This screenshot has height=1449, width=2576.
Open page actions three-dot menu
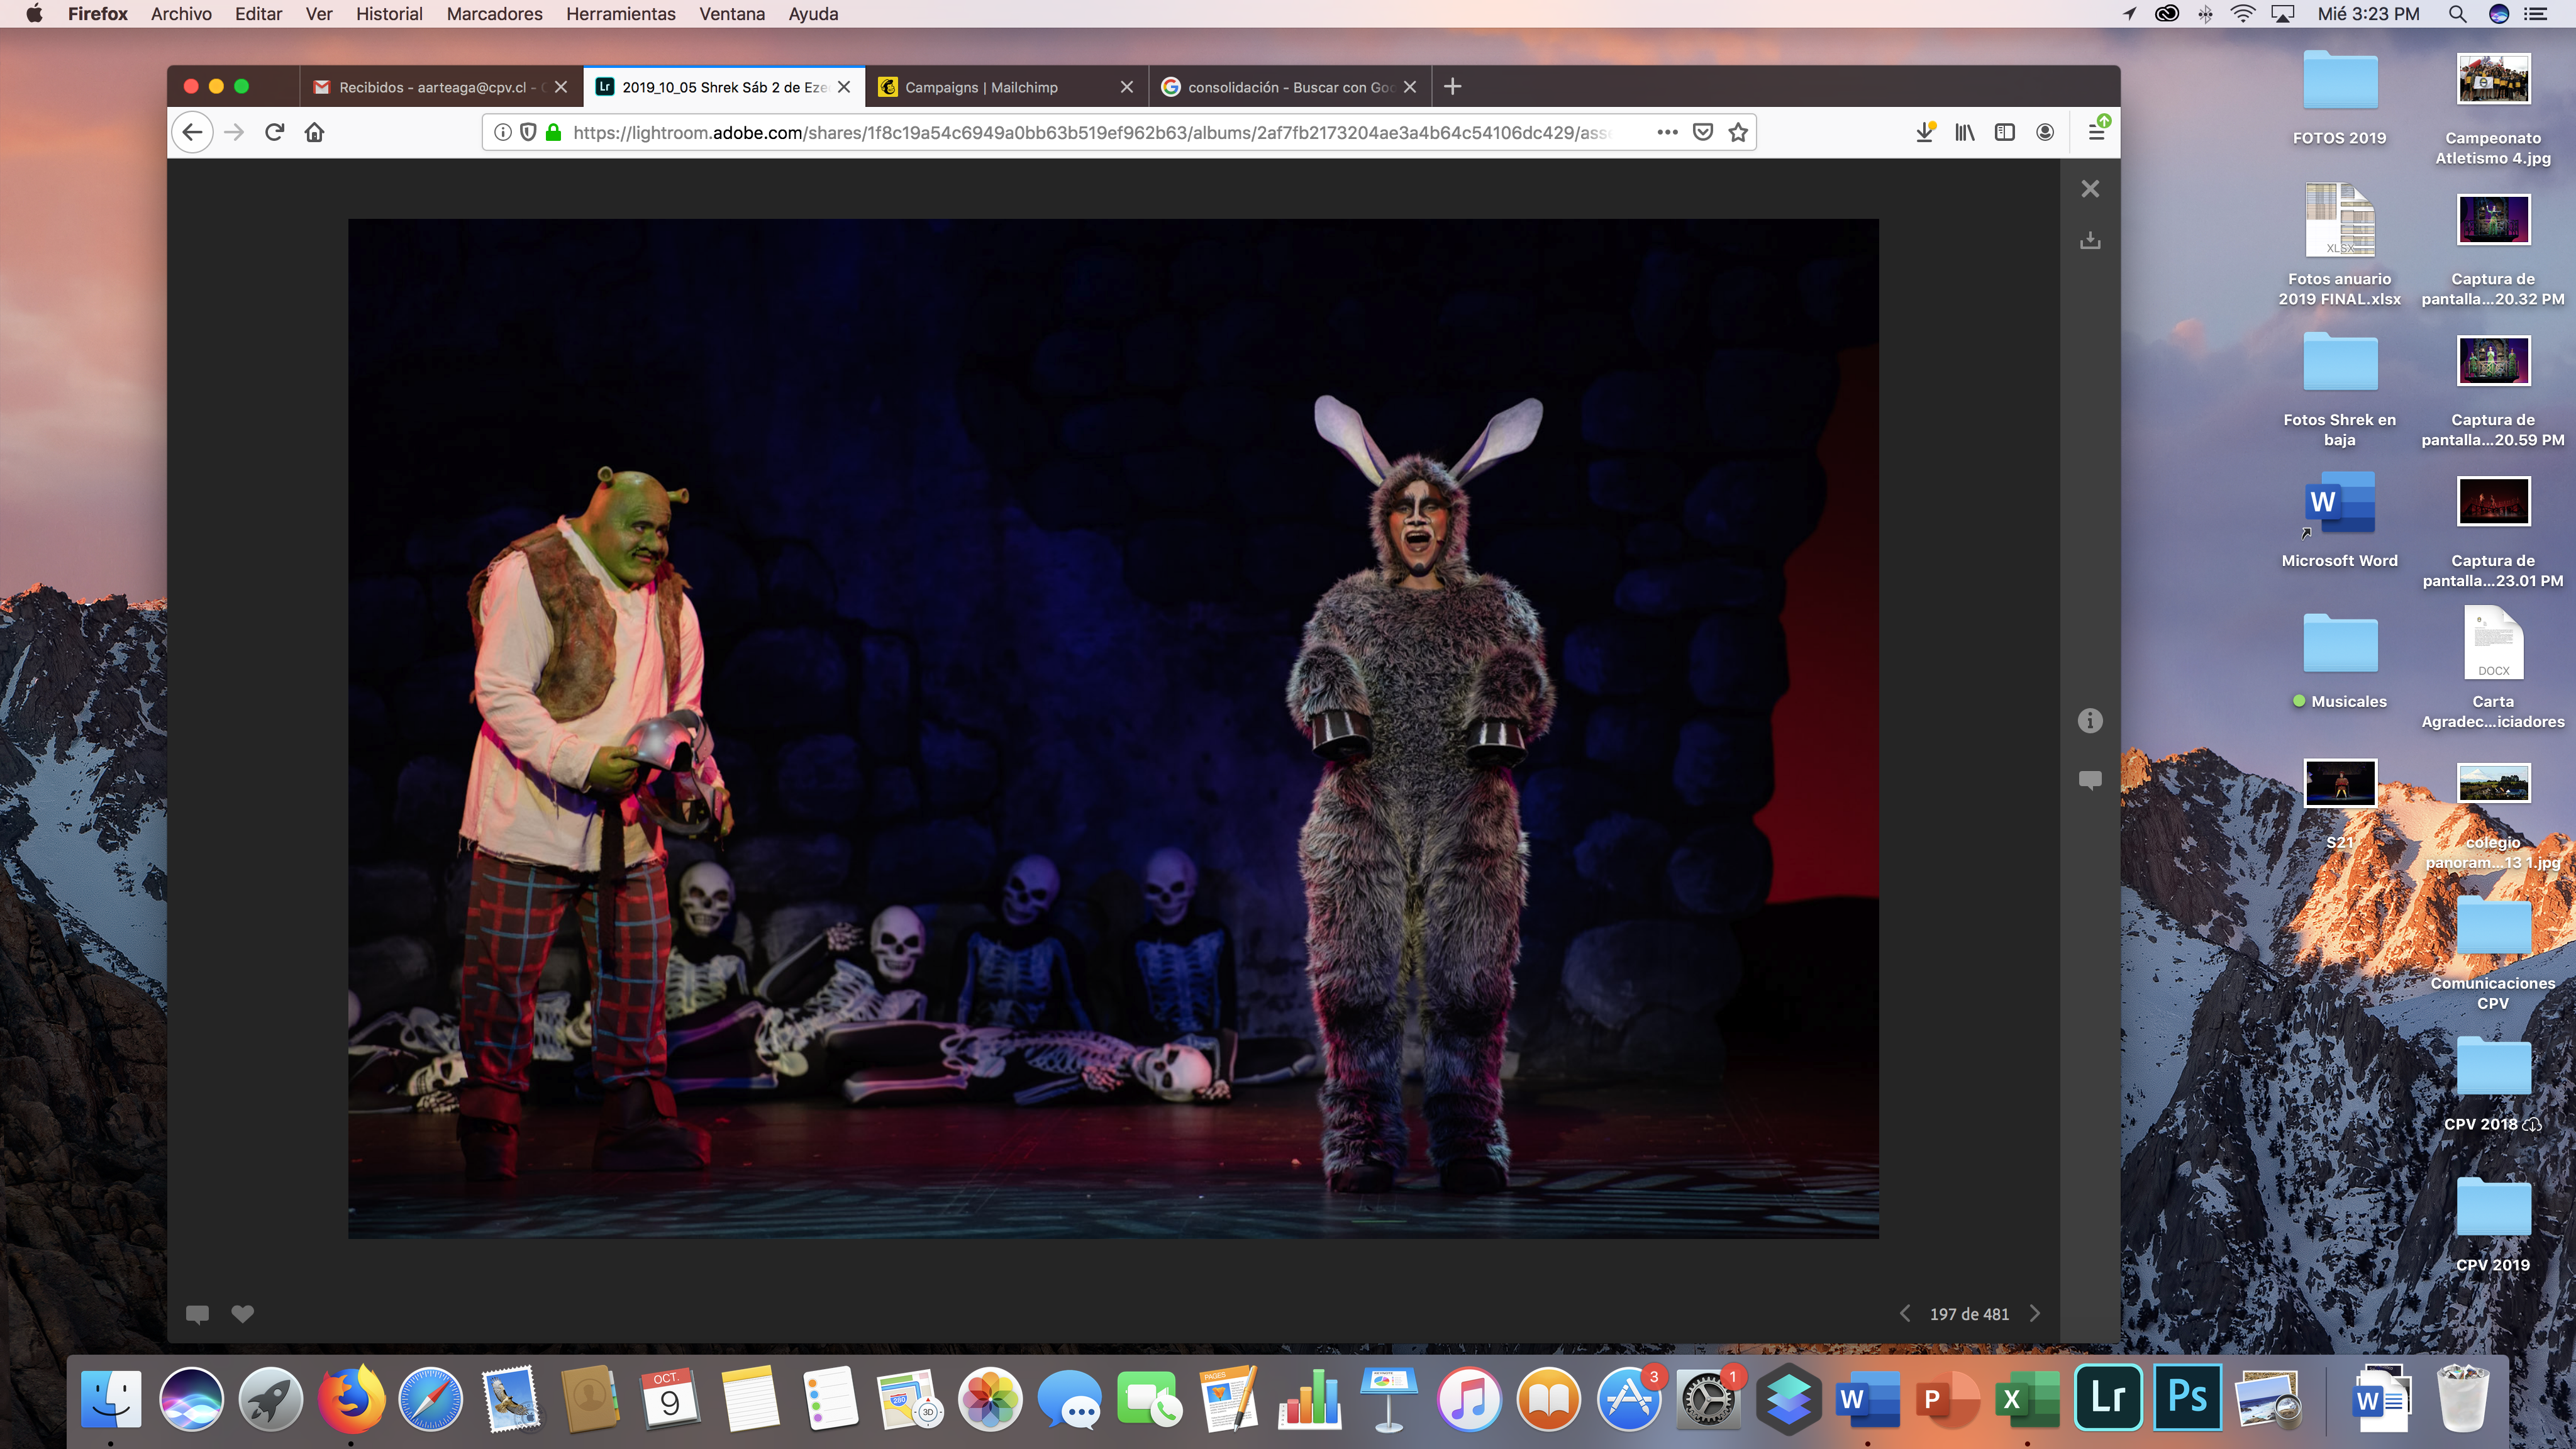[x=1667, y=132]
